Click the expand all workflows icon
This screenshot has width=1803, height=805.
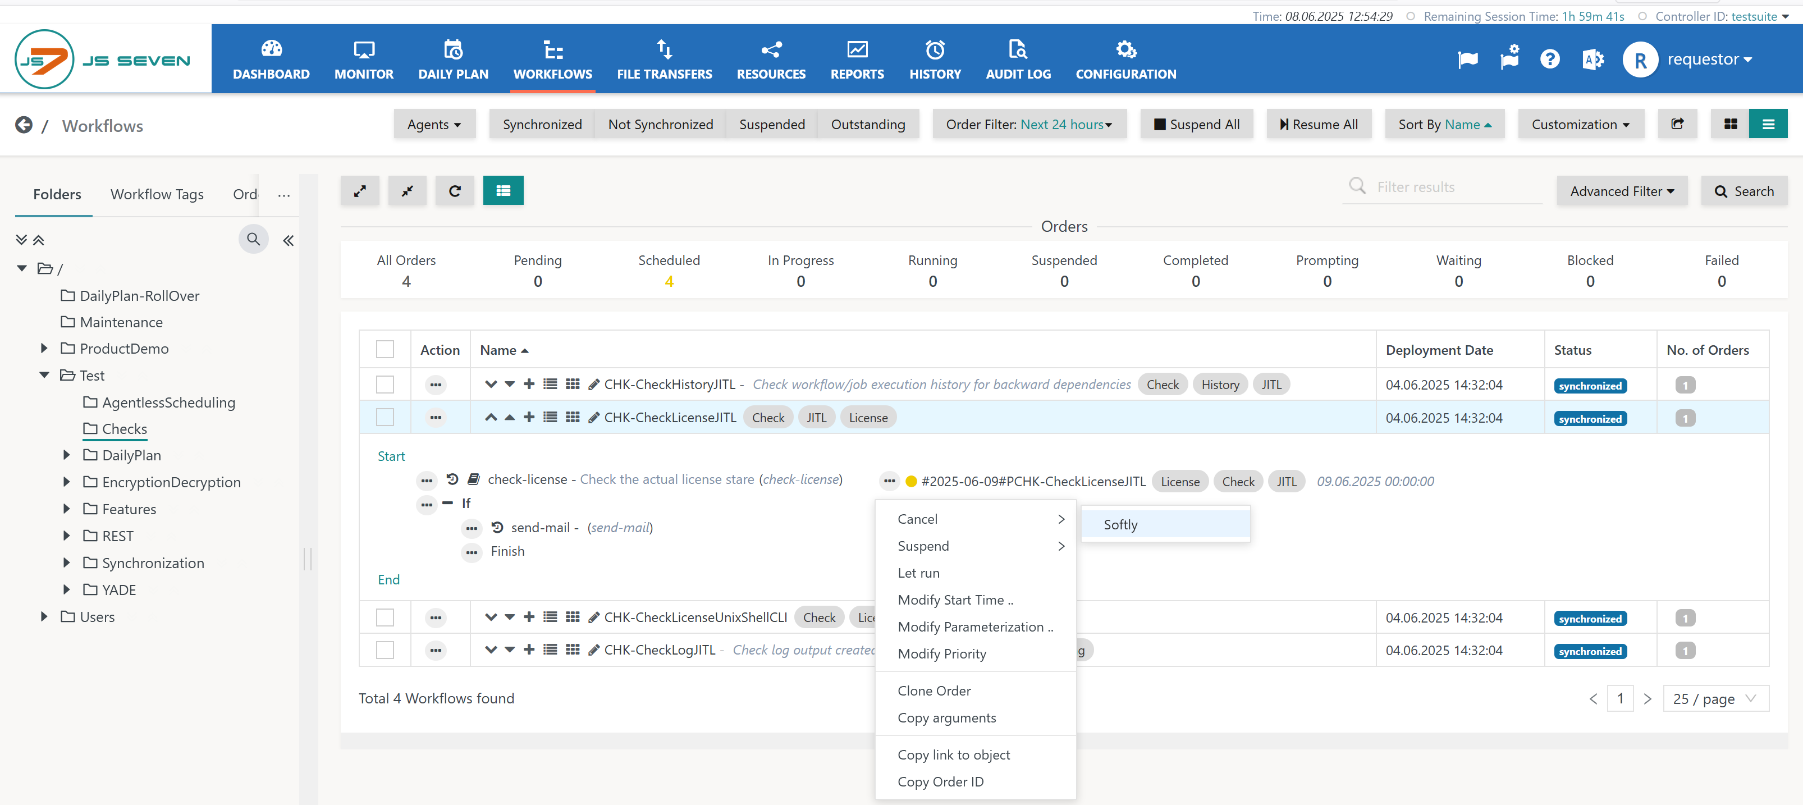(x=360, y=191)
